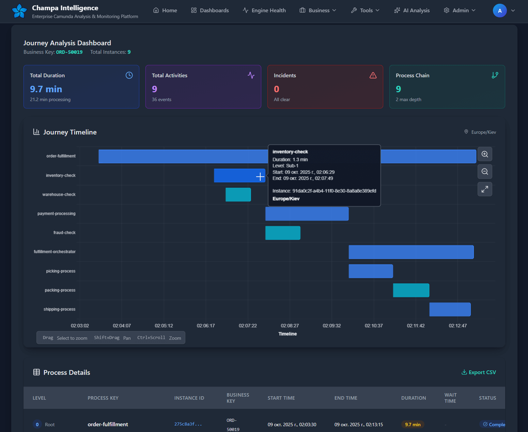This screenshot has width=528, height=432.
Task: Click the table icon beside Process Details heading
Action: pyautogui.click(x=36, y=372)
